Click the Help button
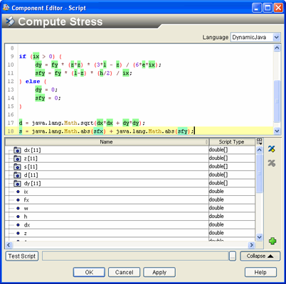 (260, 272)
